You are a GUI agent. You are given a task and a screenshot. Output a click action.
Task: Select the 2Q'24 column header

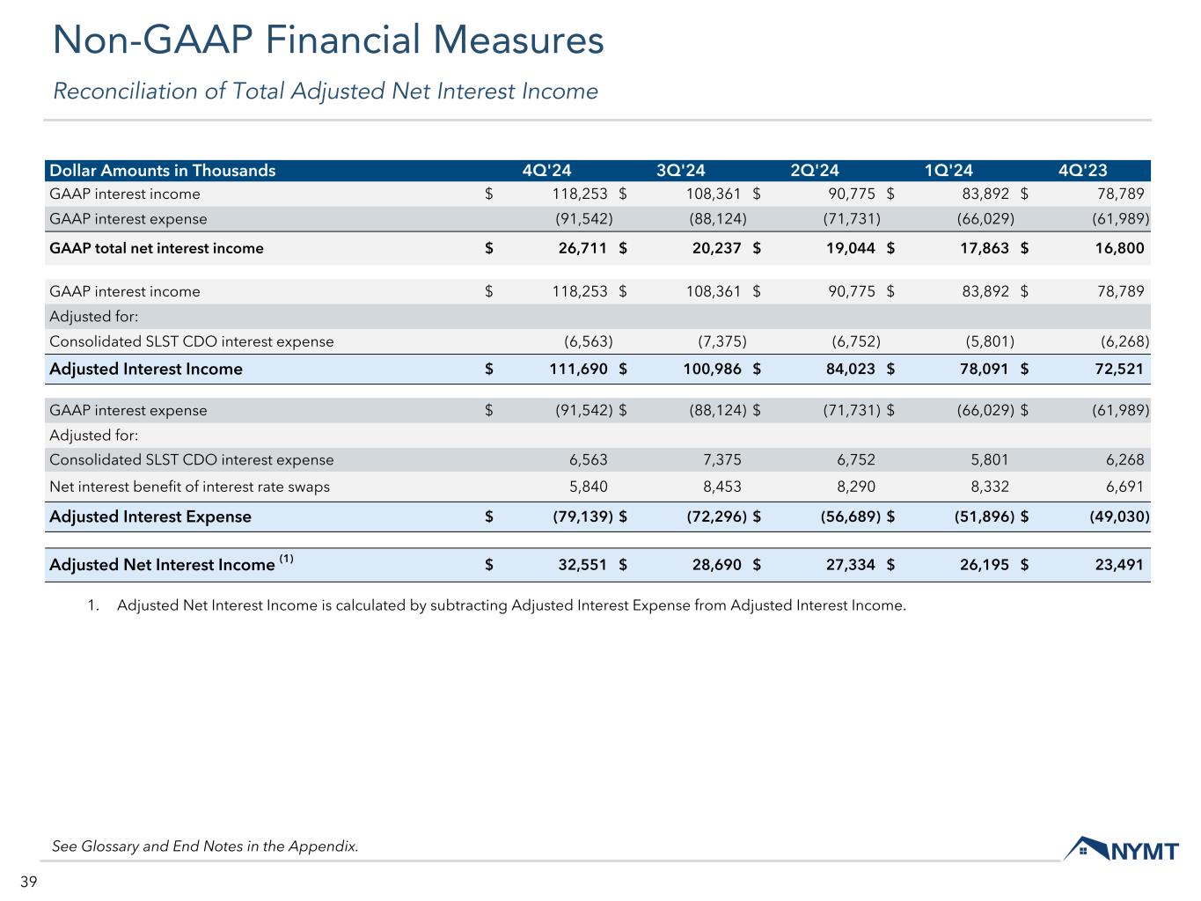click(x=815, y=171)
